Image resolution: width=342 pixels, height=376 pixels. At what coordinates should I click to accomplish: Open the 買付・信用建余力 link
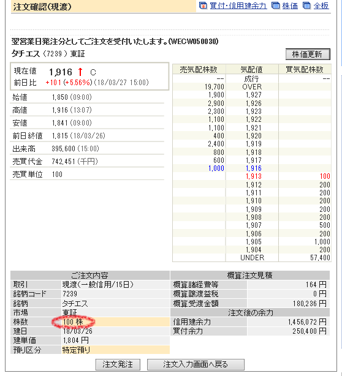(x=238, y=6)
